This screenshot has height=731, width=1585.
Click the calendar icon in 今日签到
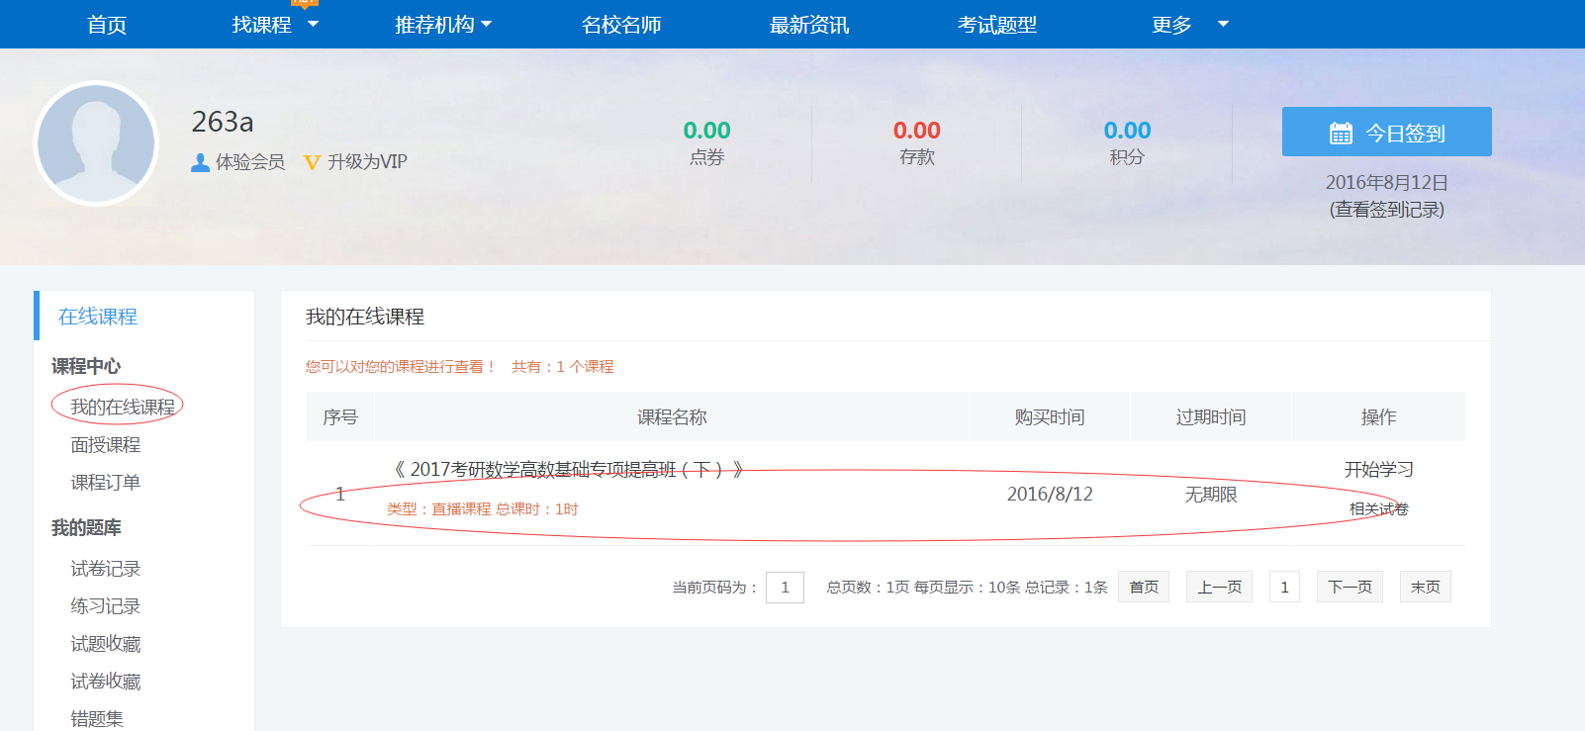(1341, 133)
